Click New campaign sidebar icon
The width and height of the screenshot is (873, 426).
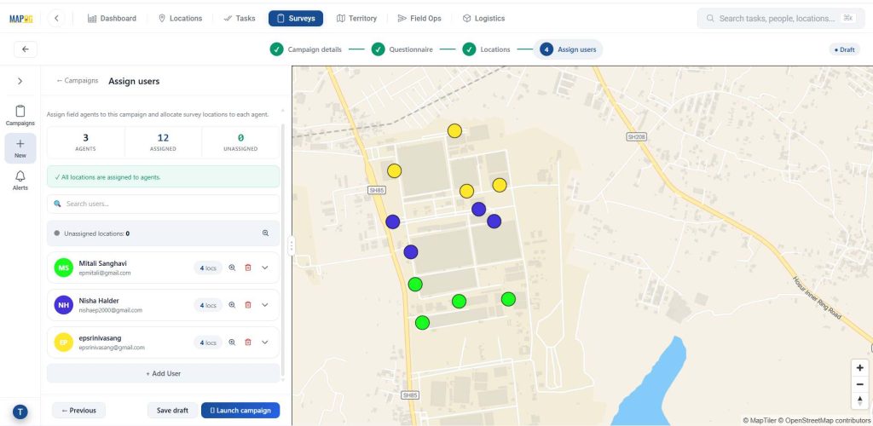click(x=20, y=148)
